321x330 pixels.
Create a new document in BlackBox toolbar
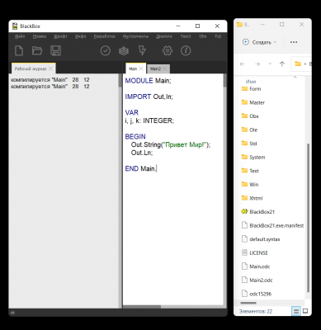tap(19, 51)
